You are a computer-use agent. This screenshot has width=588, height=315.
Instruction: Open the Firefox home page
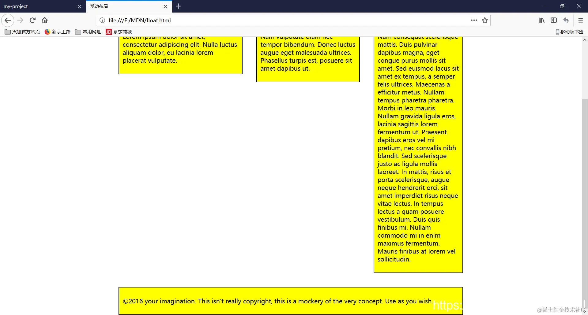point(45,20)
